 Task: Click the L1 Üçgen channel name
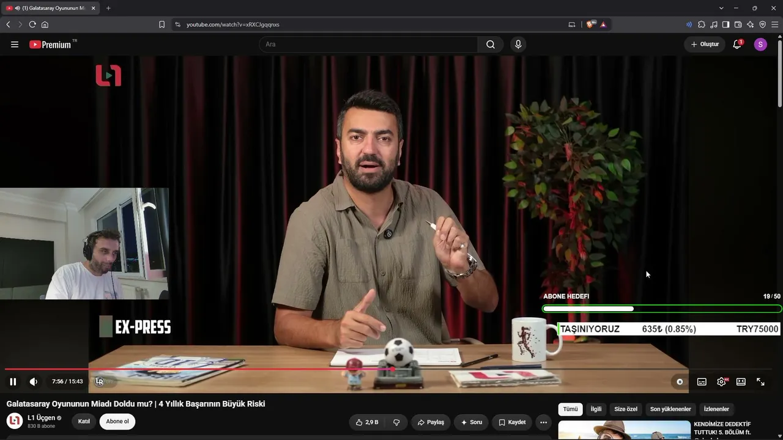[41, 418]
